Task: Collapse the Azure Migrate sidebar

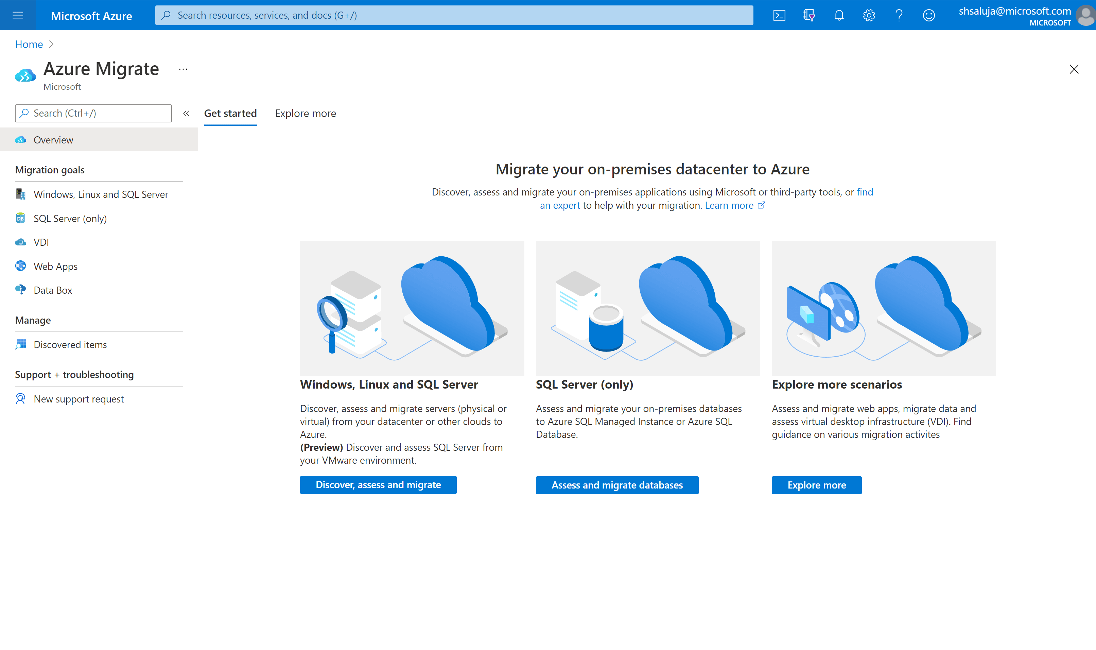Action: (186, 113)
